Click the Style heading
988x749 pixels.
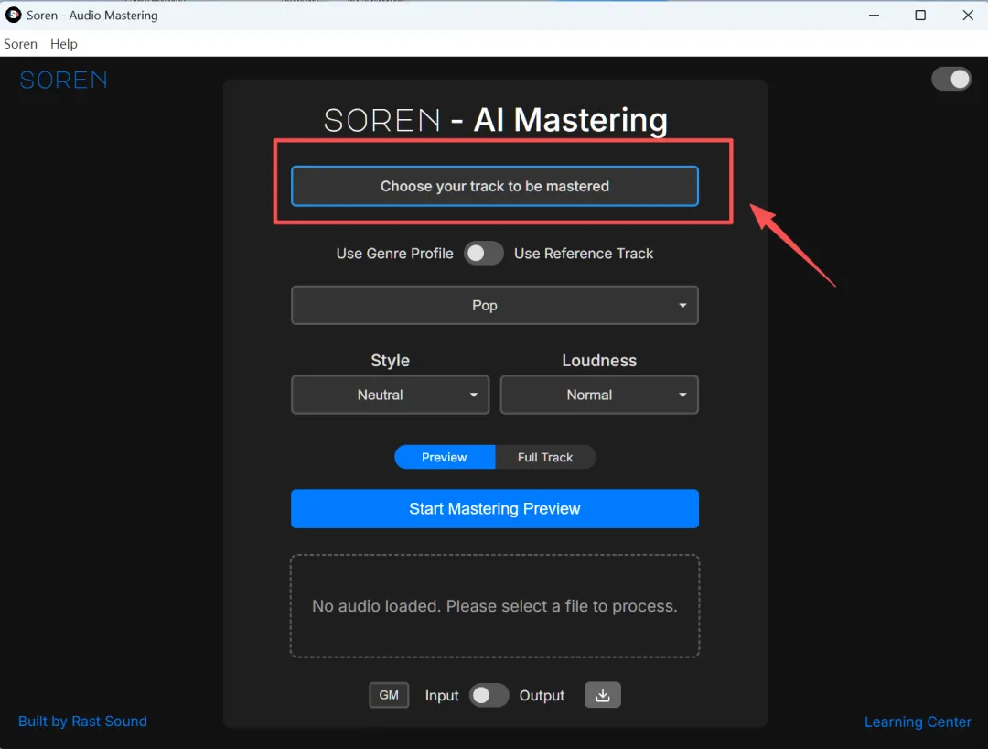tap(390, 360)
